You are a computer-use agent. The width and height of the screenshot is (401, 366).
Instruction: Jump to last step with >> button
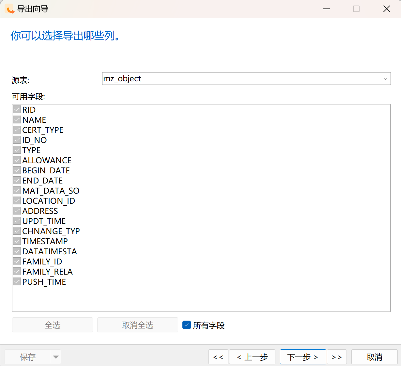(x=337, y=357)
